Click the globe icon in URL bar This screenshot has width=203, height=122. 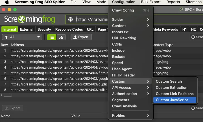[x=70, y=20]
